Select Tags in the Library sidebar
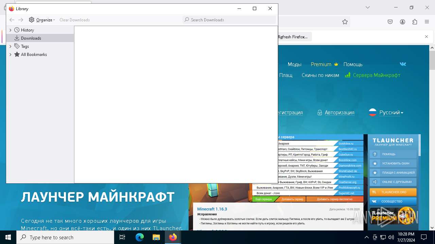Screen dimensions: 435x244 click(x=25, y=46)
